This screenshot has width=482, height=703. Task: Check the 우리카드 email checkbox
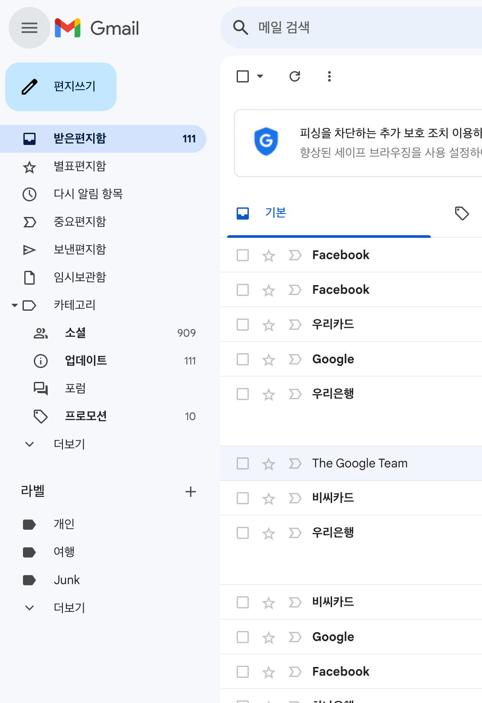coord(243,325)
